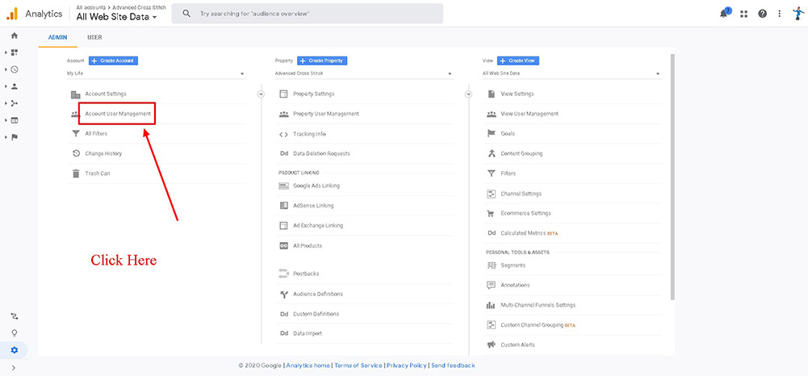Collapse arrow between Account and Property columns
Viewport: 808px width, 376px height.
click(x=261, y=94)
